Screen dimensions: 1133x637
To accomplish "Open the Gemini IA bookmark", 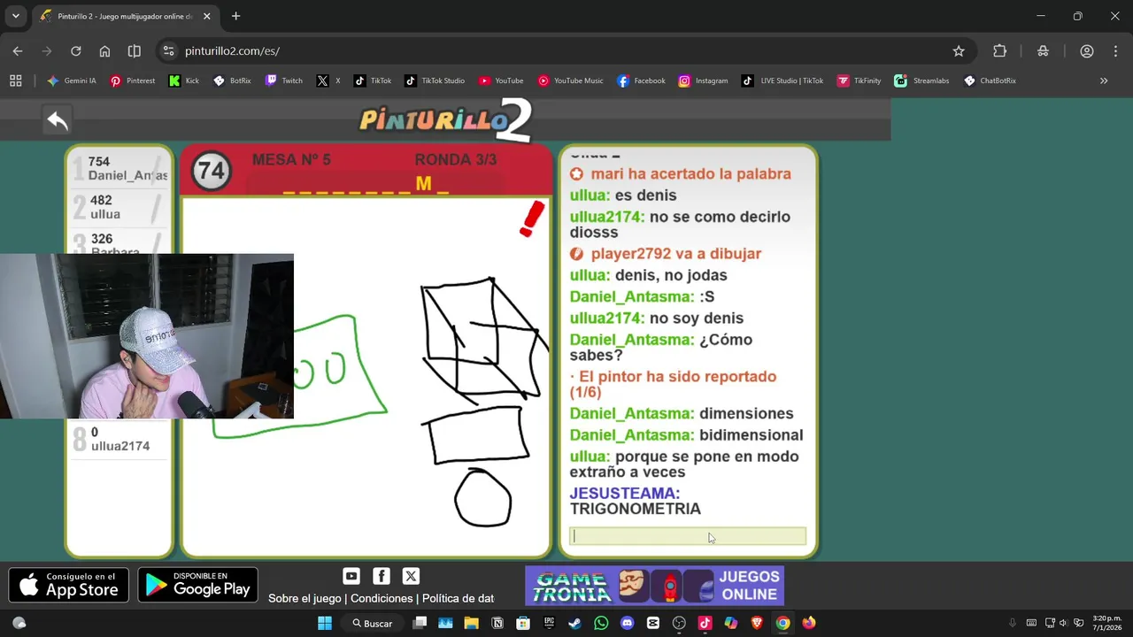I will coord(72,81).
